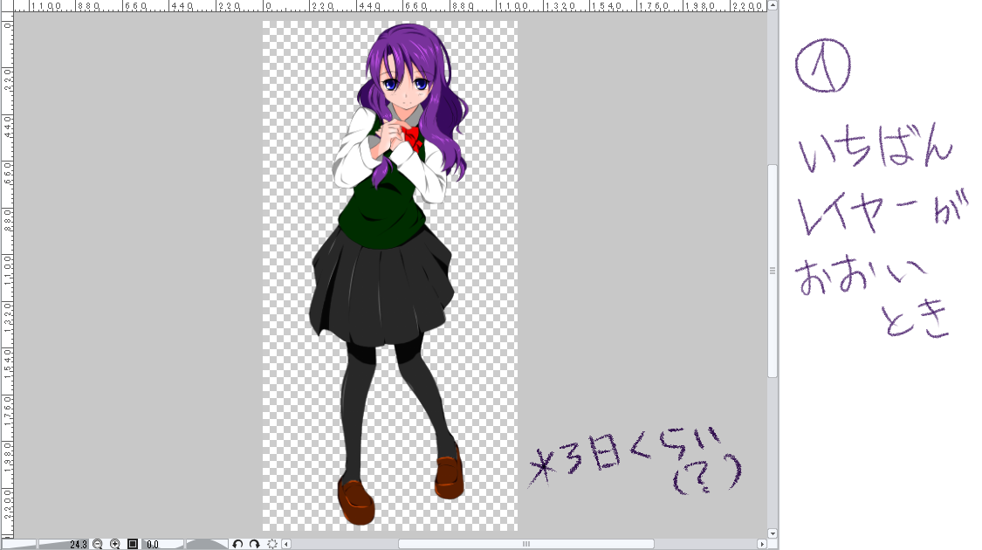Click the zoom out magnifier icon

coord(98,544)
